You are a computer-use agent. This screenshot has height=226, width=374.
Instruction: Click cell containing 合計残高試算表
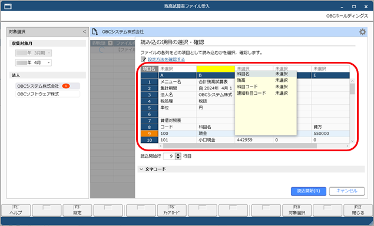[216, 82]
